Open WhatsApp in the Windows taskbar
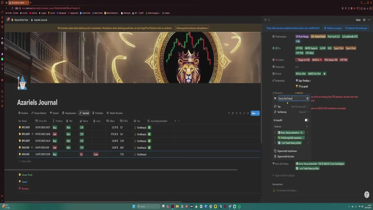This screenshot has width=373, height=210. [239, 206]
